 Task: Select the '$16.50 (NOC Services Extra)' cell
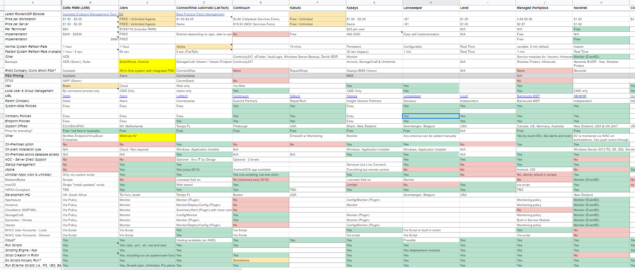pyautogui.click(x=261, y=24)
